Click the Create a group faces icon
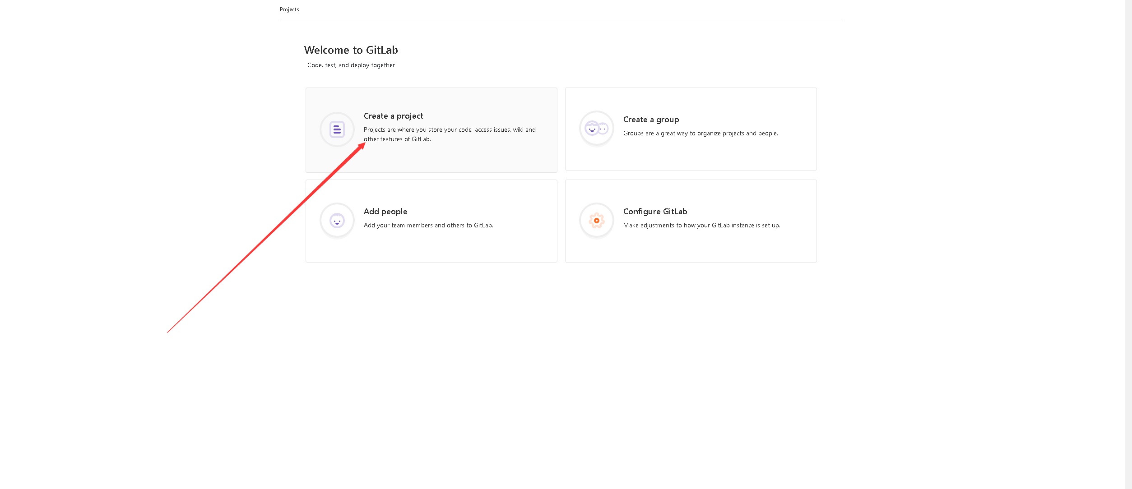This screenshot has height=489, width=1132. [596, 129]
